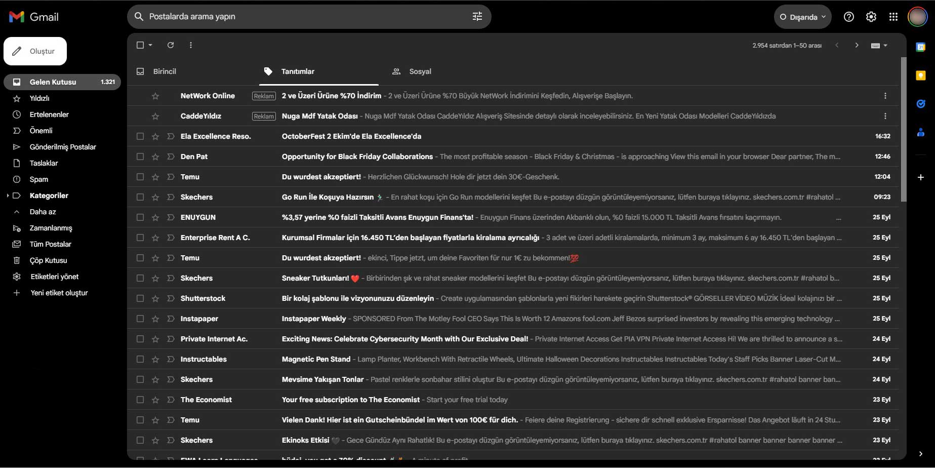The height and width of the screenshot is (468, 935).
Task: Tick the Instapaper email checkbox
Action: tap(140, 319)
